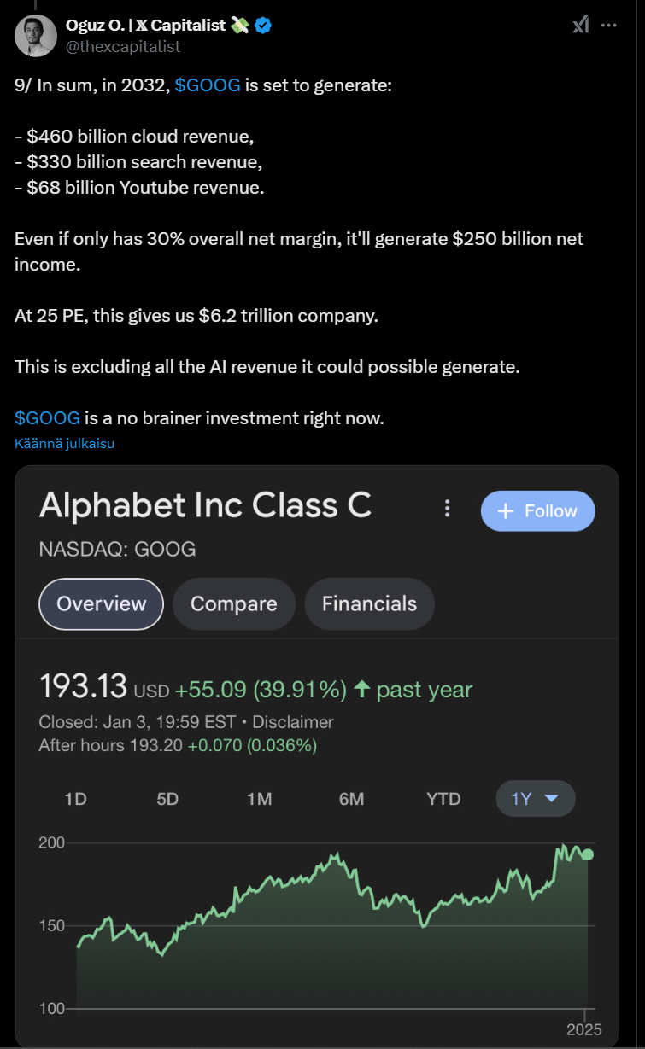This screenshot has width=645, height=1049.
Task: Click the Disclaimer text link
Action: pos(291,722)
